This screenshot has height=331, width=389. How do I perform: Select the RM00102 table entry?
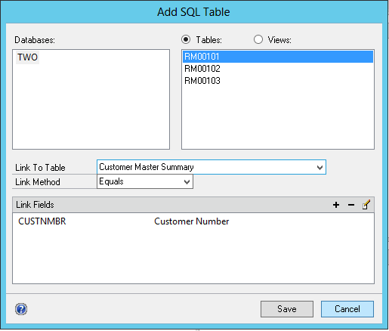[278, 69]
